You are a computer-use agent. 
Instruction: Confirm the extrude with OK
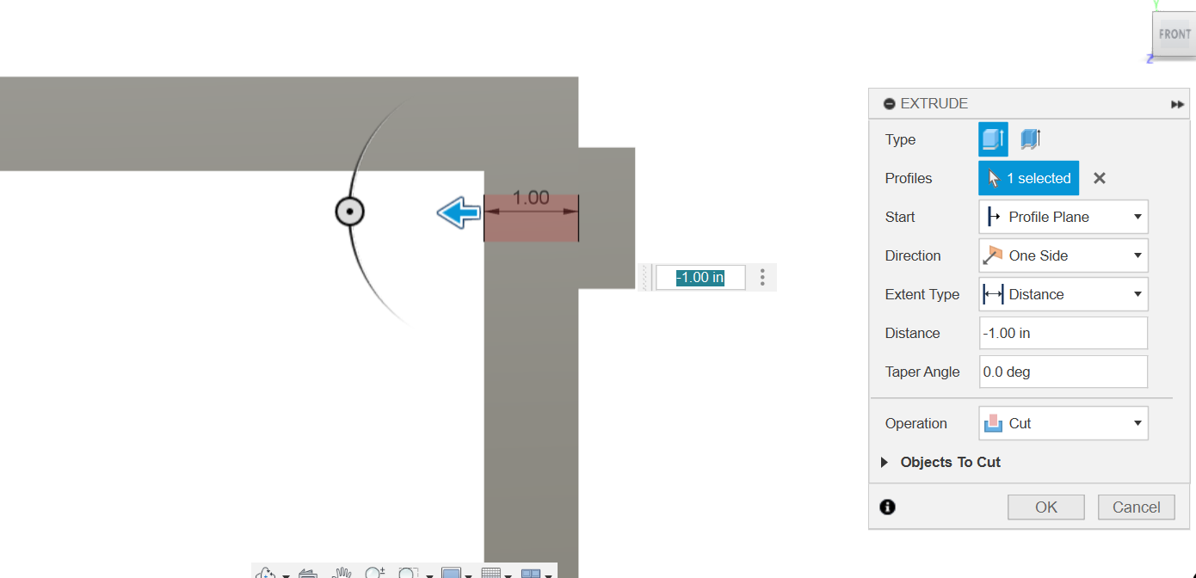[x=1046, y=507]
